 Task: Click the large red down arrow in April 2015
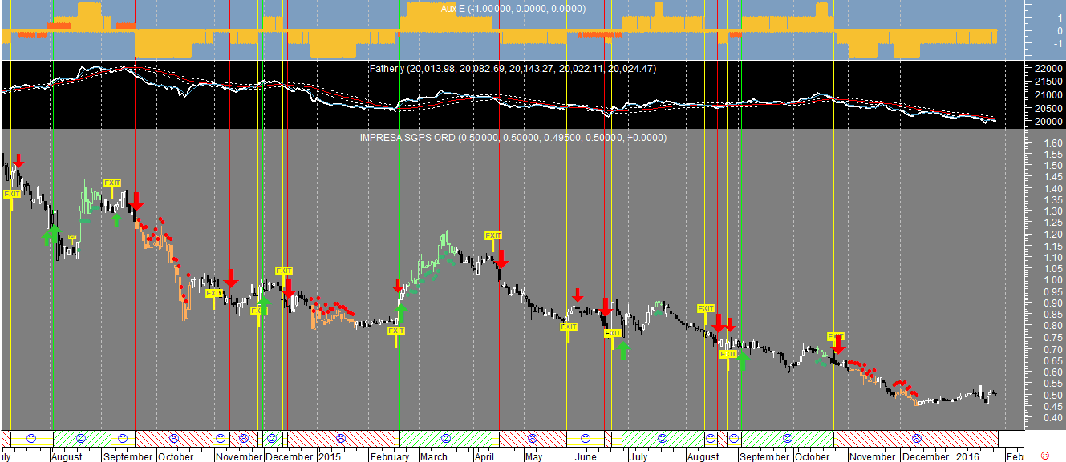tap(501, 259)
